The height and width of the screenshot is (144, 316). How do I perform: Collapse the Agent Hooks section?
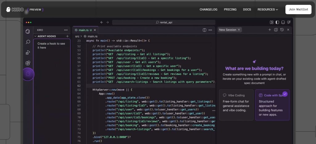[x=35, y=36]
